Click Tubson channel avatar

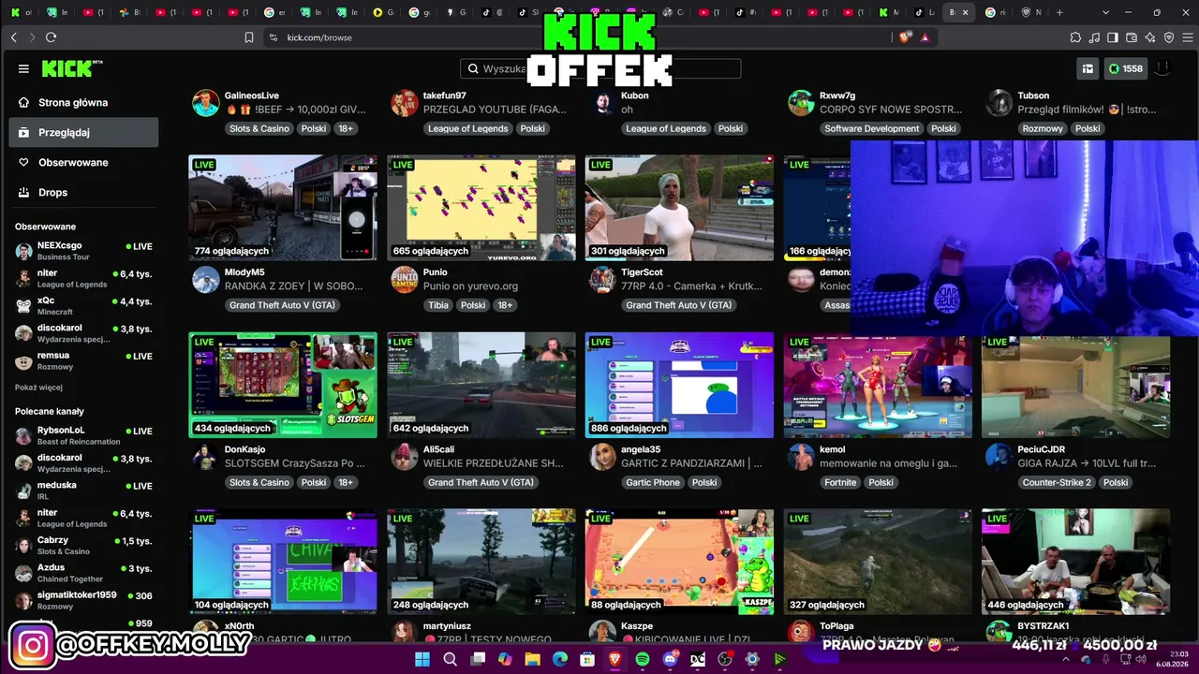click(x=999, y=102)
